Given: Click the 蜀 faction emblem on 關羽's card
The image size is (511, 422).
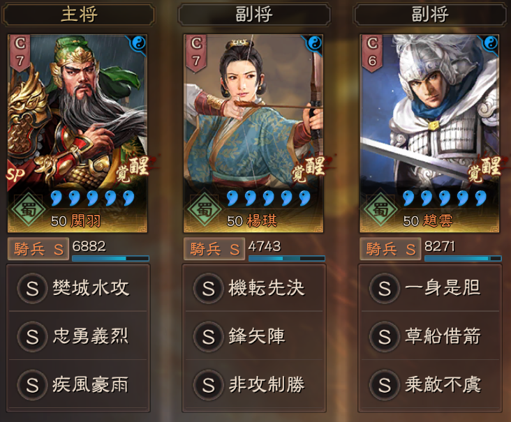Looking at the screenshot, I should click(x=29, y=209).
